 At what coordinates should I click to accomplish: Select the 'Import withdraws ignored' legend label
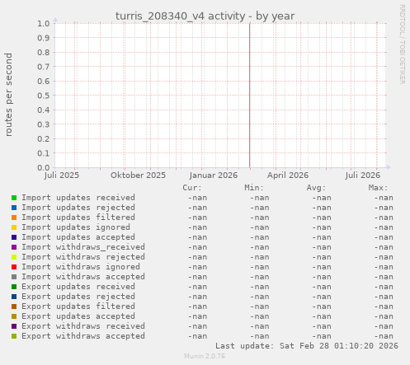pos(81,267)
